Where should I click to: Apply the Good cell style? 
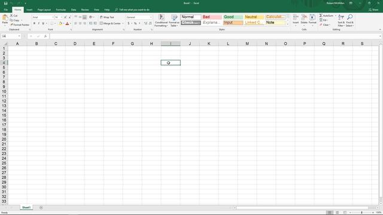tap(233, 17)
